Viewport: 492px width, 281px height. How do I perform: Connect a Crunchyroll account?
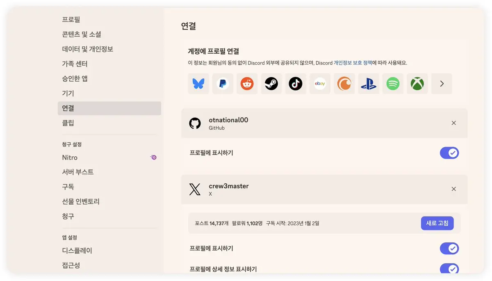[x=344, y=84]
